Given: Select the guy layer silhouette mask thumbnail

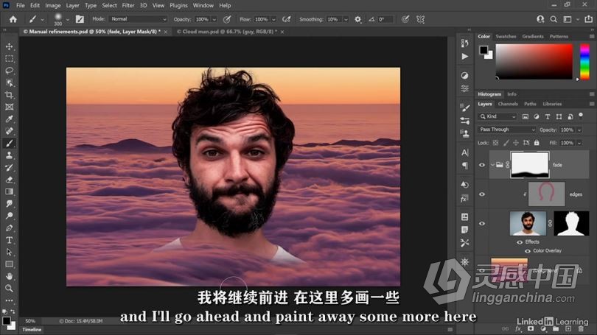Looking at the screenshot, I should [571, 224].
